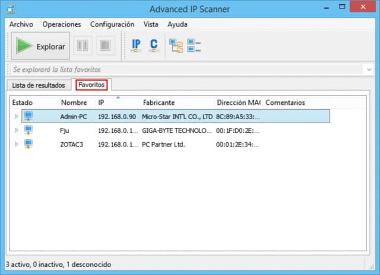Select the Fju name cell

[65, 130]
